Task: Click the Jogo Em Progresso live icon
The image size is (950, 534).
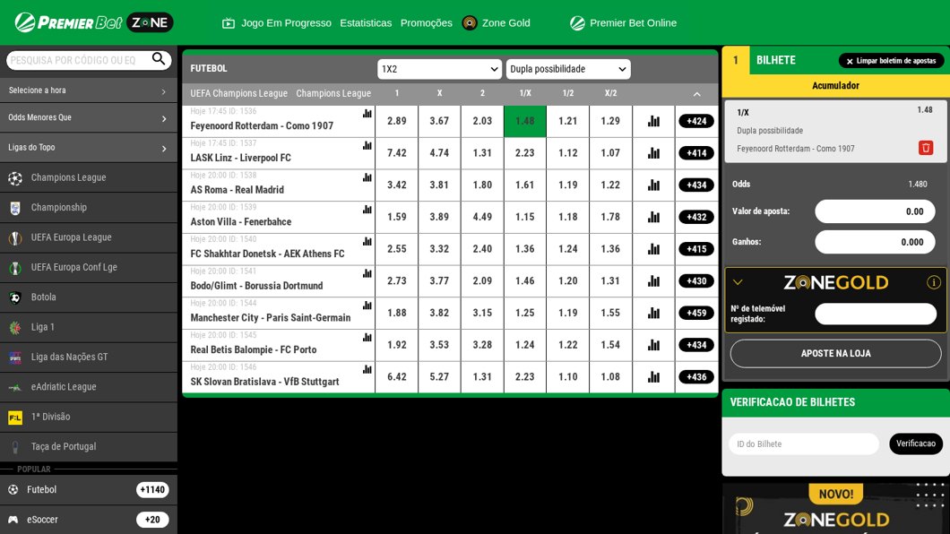Action: tap(229, 23)
